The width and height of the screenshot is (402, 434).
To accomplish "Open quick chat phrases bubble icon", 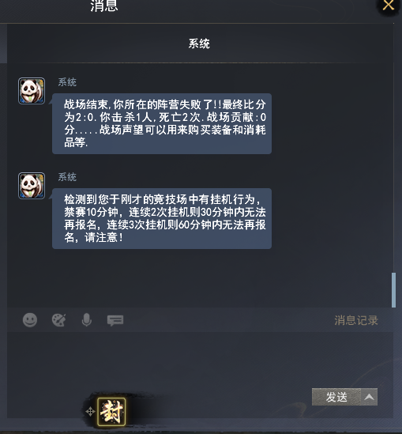I will [115, 320].
